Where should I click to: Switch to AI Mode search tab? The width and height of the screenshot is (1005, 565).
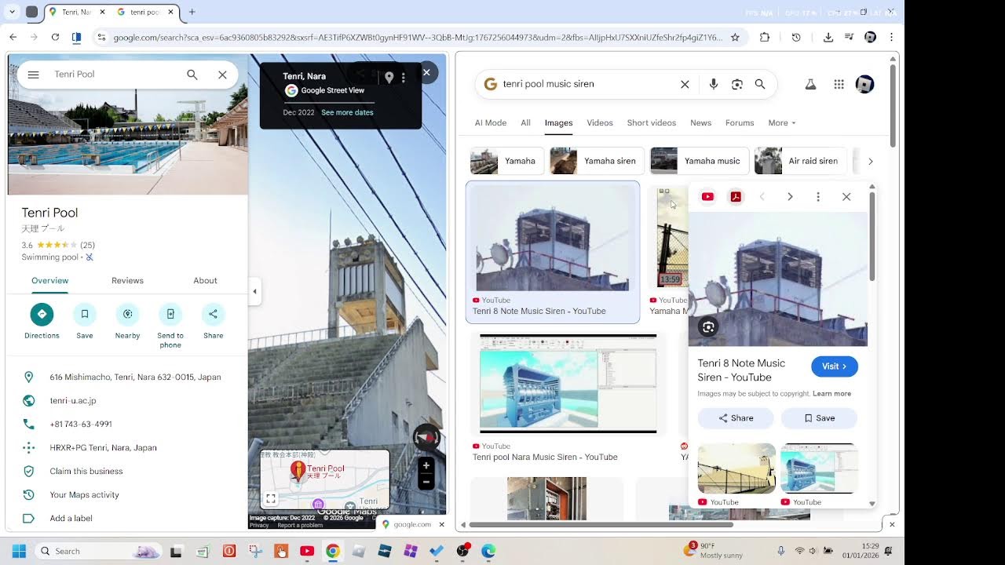click(491, 122)
